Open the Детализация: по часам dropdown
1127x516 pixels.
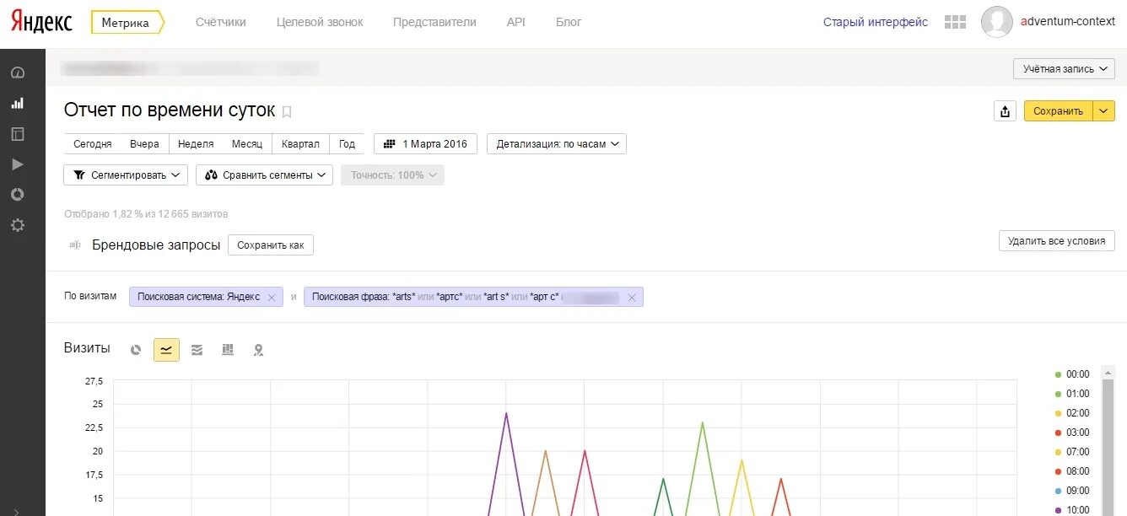pyautogui.click(x=557, y=144)
